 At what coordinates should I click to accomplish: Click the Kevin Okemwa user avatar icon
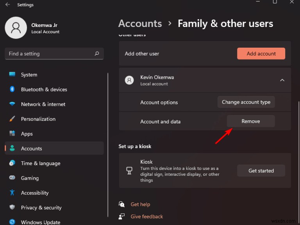pyautogui.click(x=129, y=80)
